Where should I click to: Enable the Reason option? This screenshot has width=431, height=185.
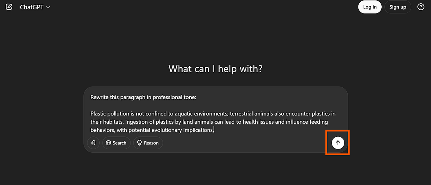(148, 143)
